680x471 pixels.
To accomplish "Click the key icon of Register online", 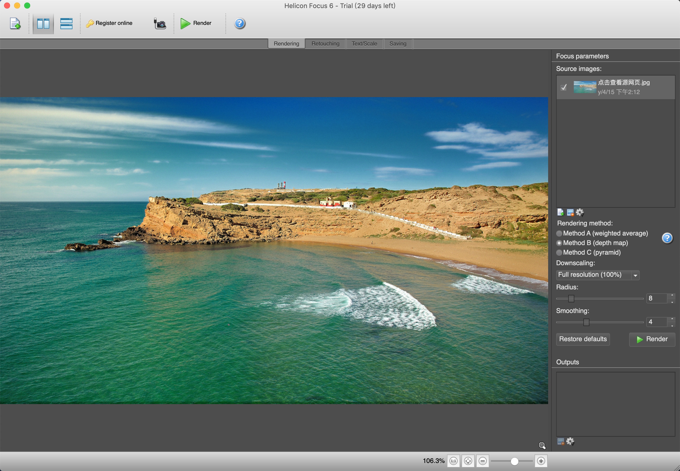I will tap(90, 23).
